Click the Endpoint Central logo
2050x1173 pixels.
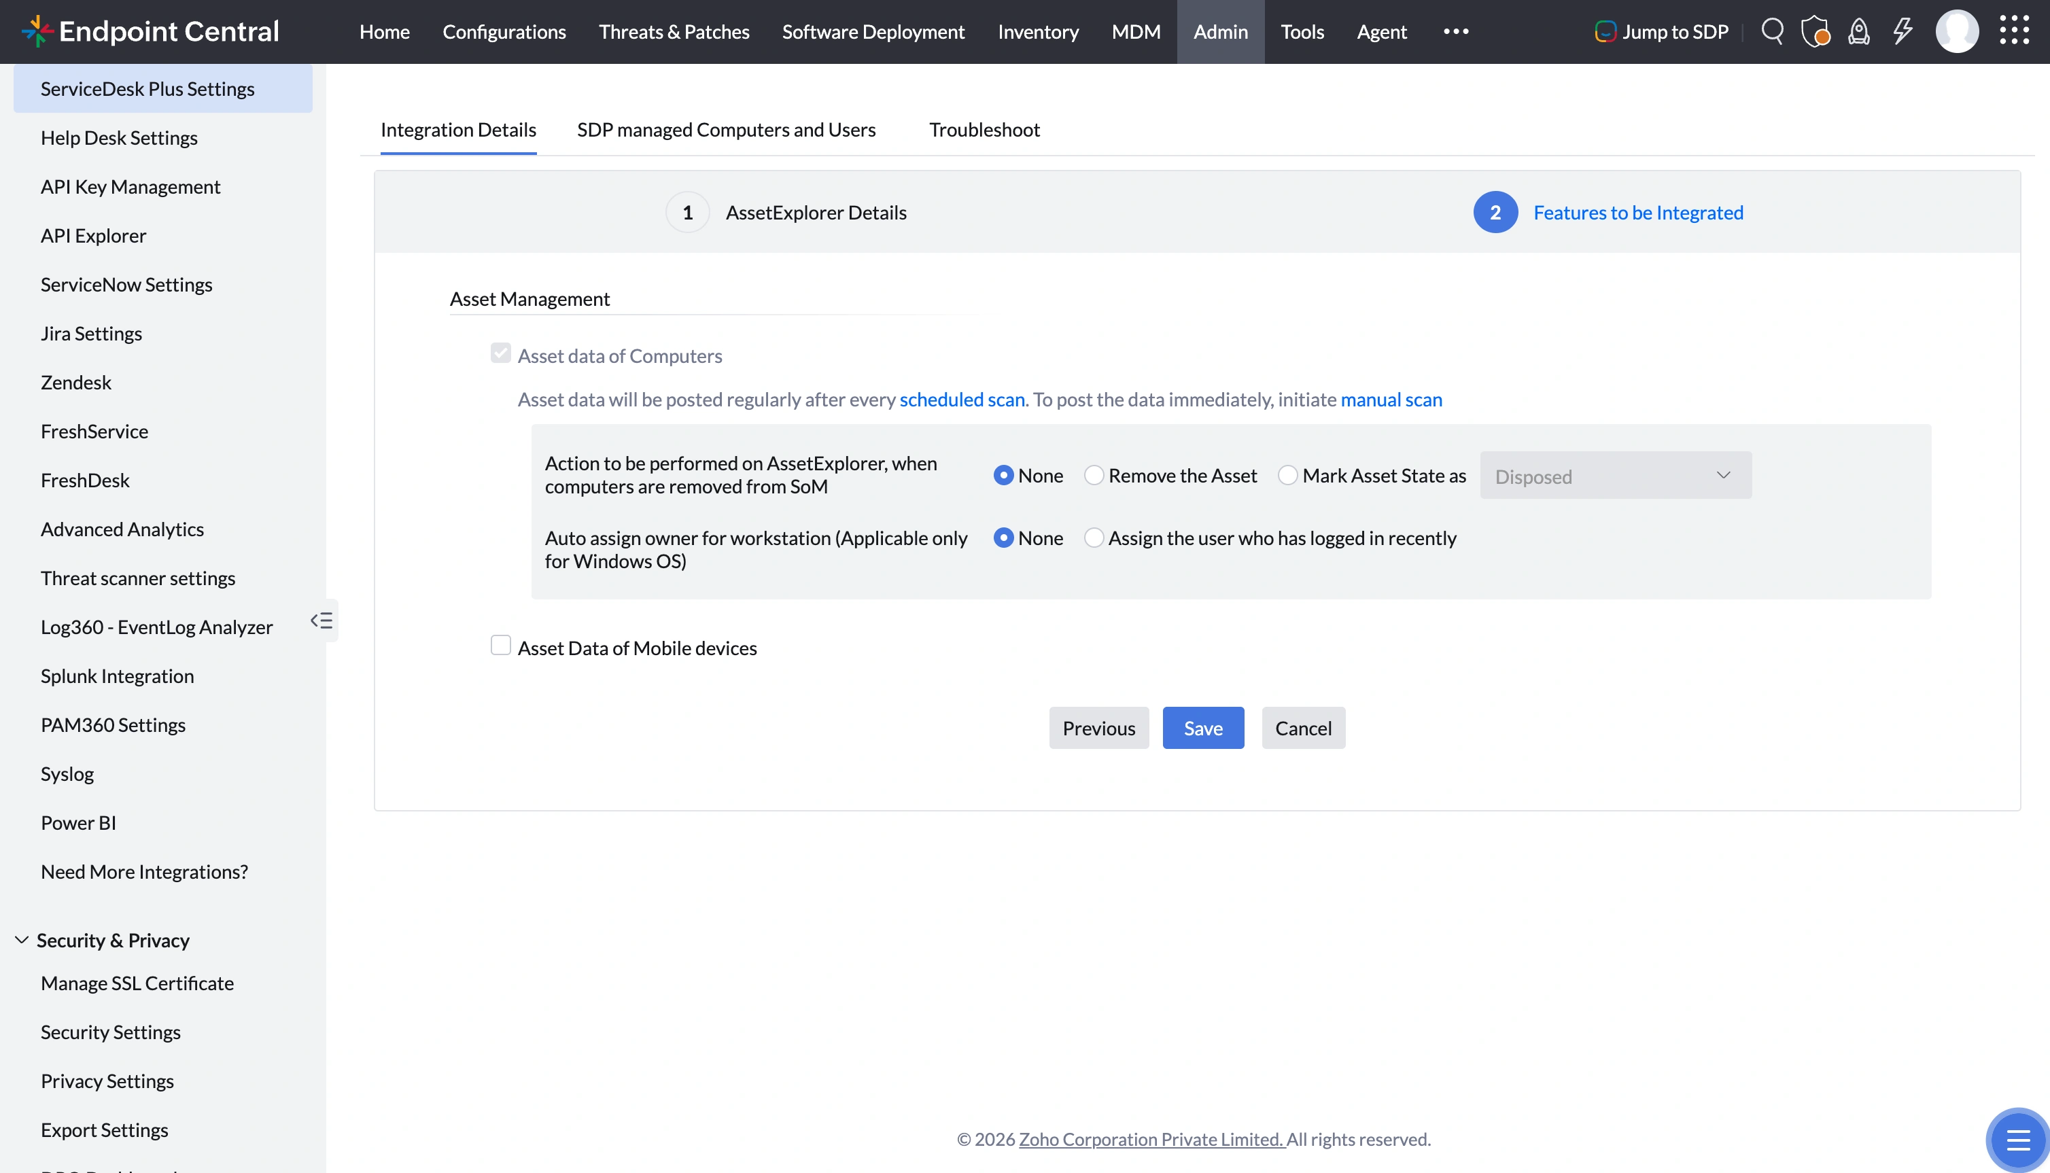(x=150, y=31)
